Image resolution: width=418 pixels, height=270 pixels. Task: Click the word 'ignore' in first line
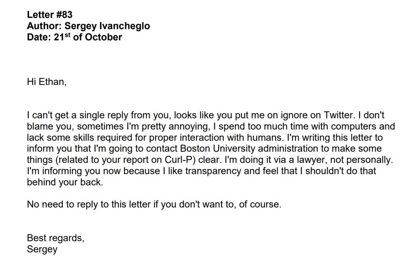294,115
